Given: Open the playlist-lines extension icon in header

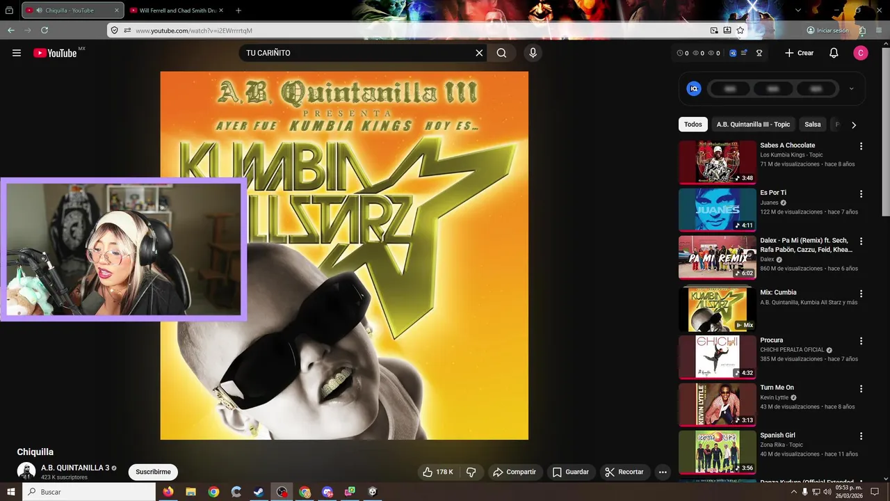Looking at the screenshot, I should point(744,53).
